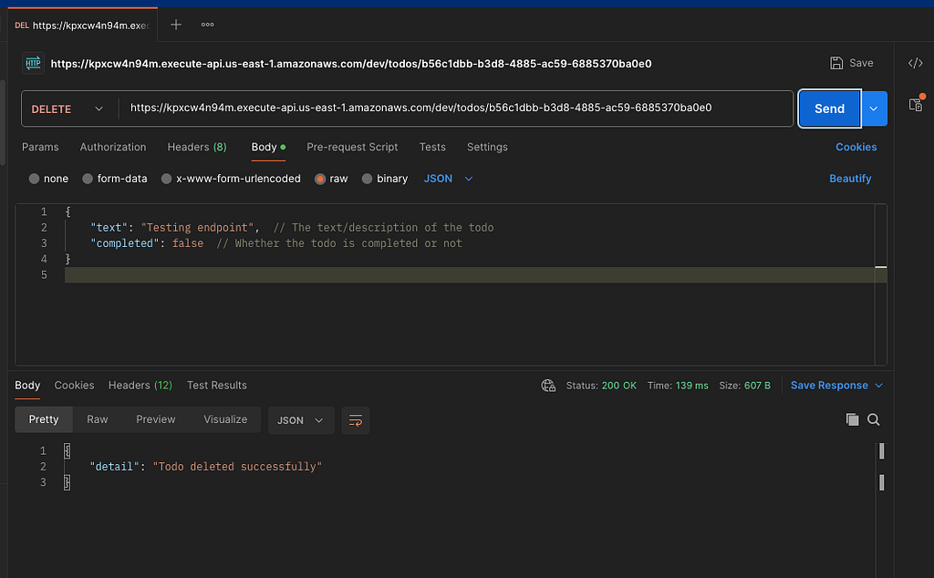Click the Cookies link
The height and width of the screenshot is (578, 934).
[856, 147]
